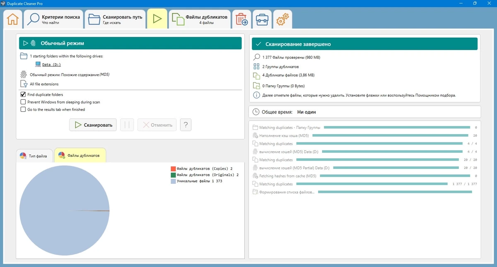Screen dimensions: 497x267
Task: Click the red Copies legend color swatch
Action: click(173, 169)
